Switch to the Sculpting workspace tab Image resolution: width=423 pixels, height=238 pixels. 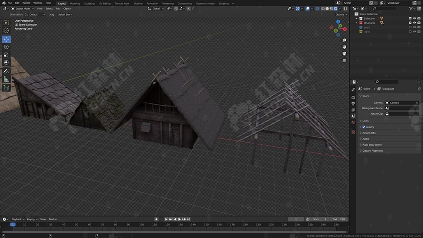(x=89, y=3)
